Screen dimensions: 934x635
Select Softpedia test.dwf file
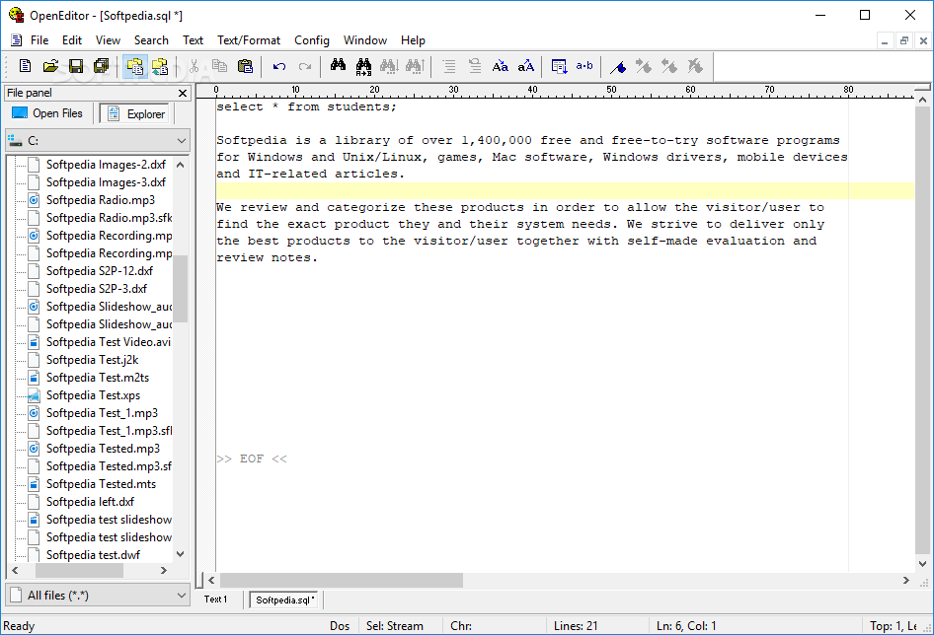pos(93,555)
